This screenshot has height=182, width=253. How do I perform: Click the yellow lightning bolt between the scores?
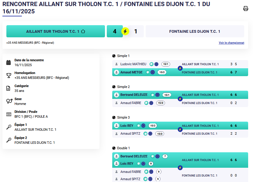point(125,31)
